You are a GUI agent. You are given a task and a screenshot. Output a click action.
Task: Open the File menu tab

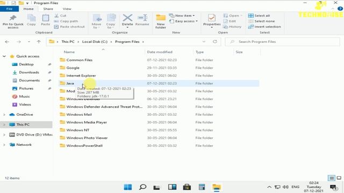pyautogui.click(x=10, y=9)
